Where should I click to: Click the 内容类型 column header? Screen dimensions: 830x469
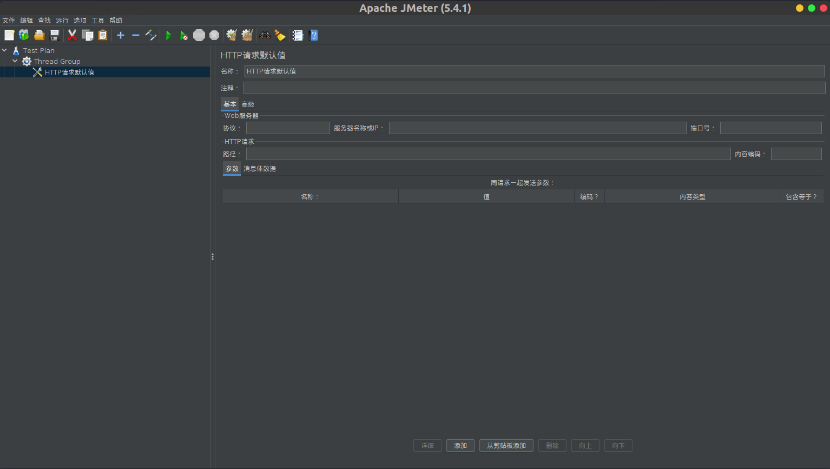click(692, 197)
